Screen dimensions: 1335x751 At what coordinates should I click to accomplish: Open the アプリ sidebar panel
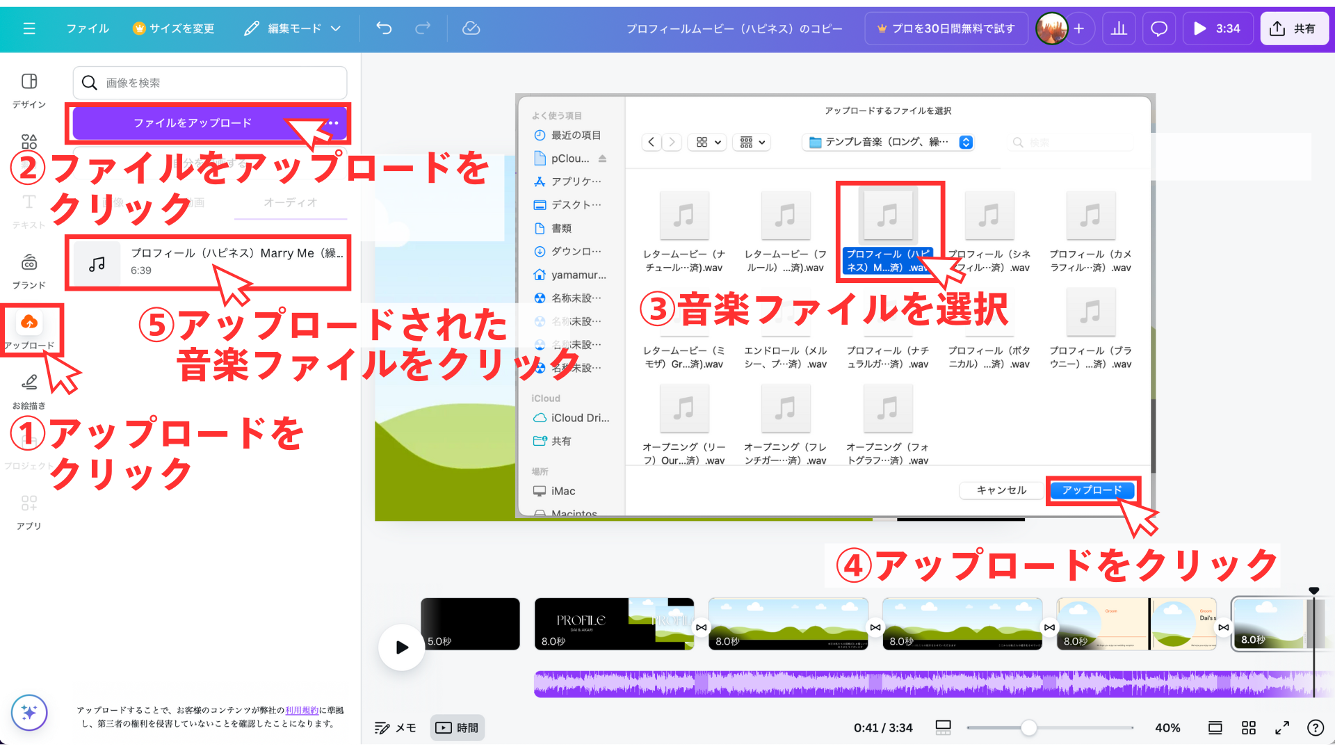[29, 512]
